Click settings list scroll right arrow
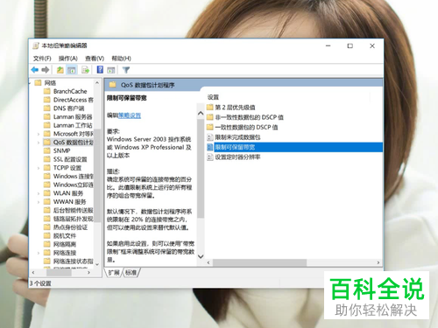This screenshot has width=438, height=328. pos(378,262)
